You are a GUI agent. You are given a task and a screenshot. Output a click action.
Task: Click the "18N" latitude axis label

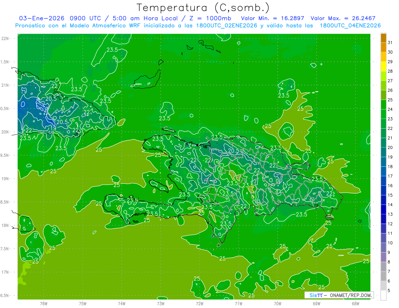click(5, 225)
